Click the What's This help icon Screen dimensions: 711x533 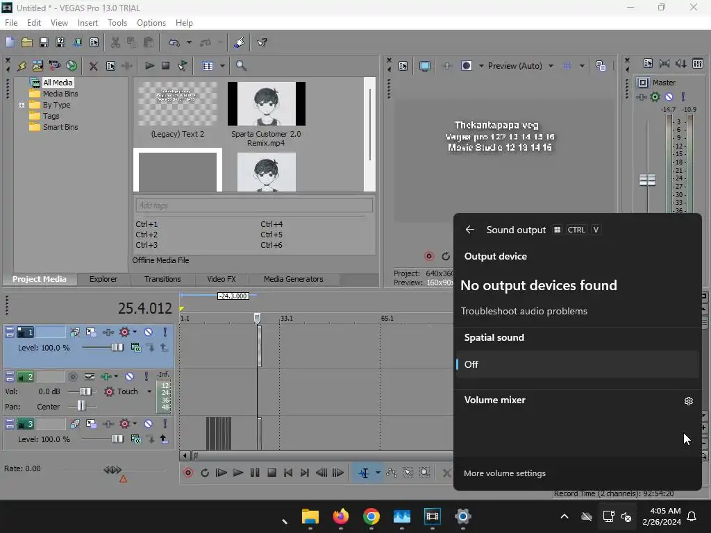tap(262, 42)
